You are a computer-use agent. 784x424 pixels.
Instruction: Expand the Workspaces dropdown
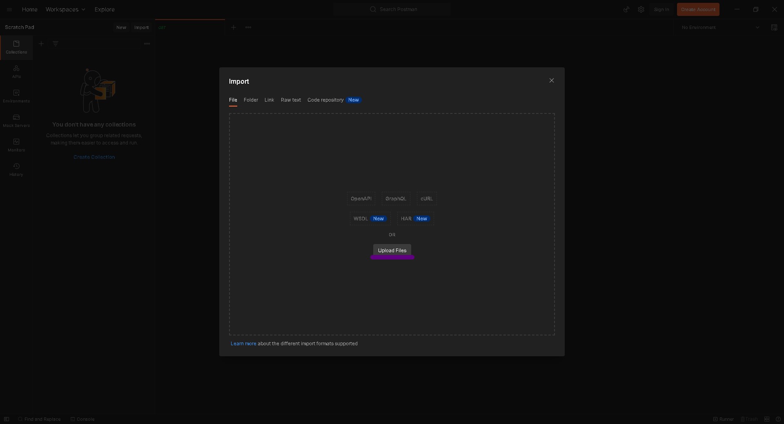(65, 9)
